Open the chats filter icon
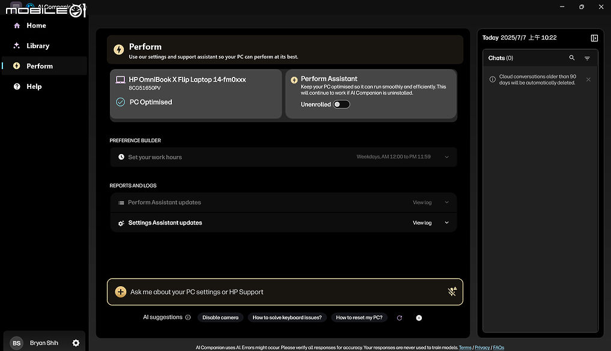 tap(587, 58)
